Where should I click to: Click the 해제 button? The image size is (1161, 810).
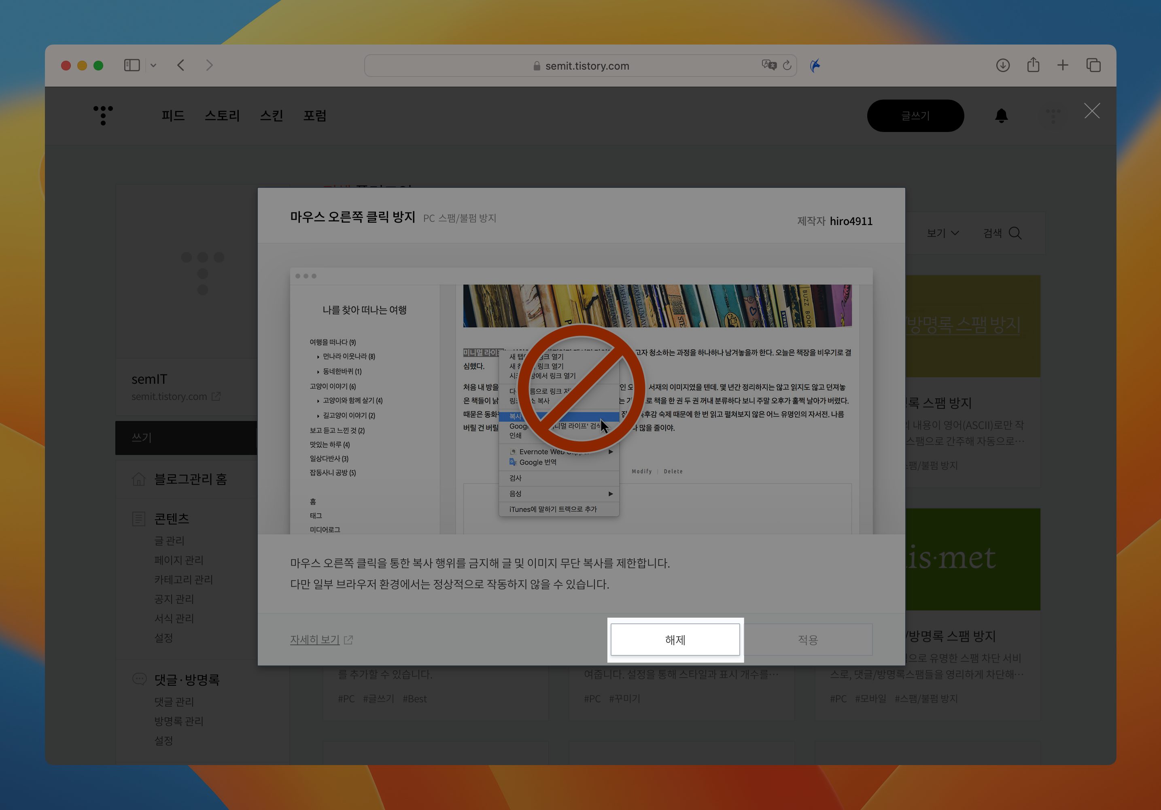675,640
